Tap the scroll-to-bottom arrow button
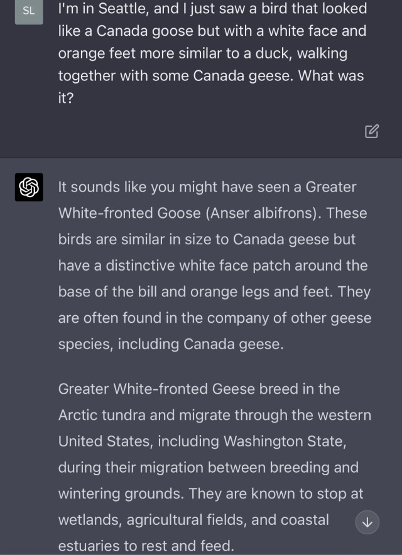Image resolution: width=402 pixels, height=555 pixels. click(367, 522)
